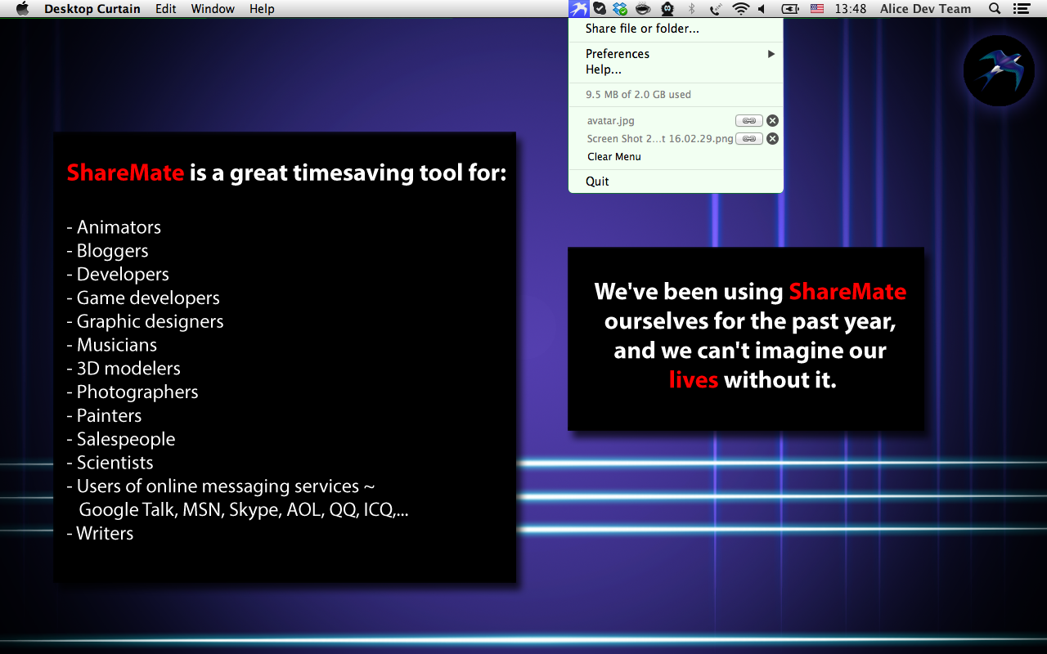
Task: Remove the Screen Shot png entry
Action: tap(772, 139)
